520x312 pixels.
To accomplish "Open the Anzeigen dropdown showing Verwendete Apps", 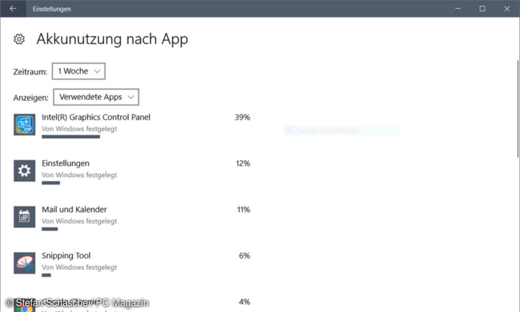I will click(x=96, y=97).
